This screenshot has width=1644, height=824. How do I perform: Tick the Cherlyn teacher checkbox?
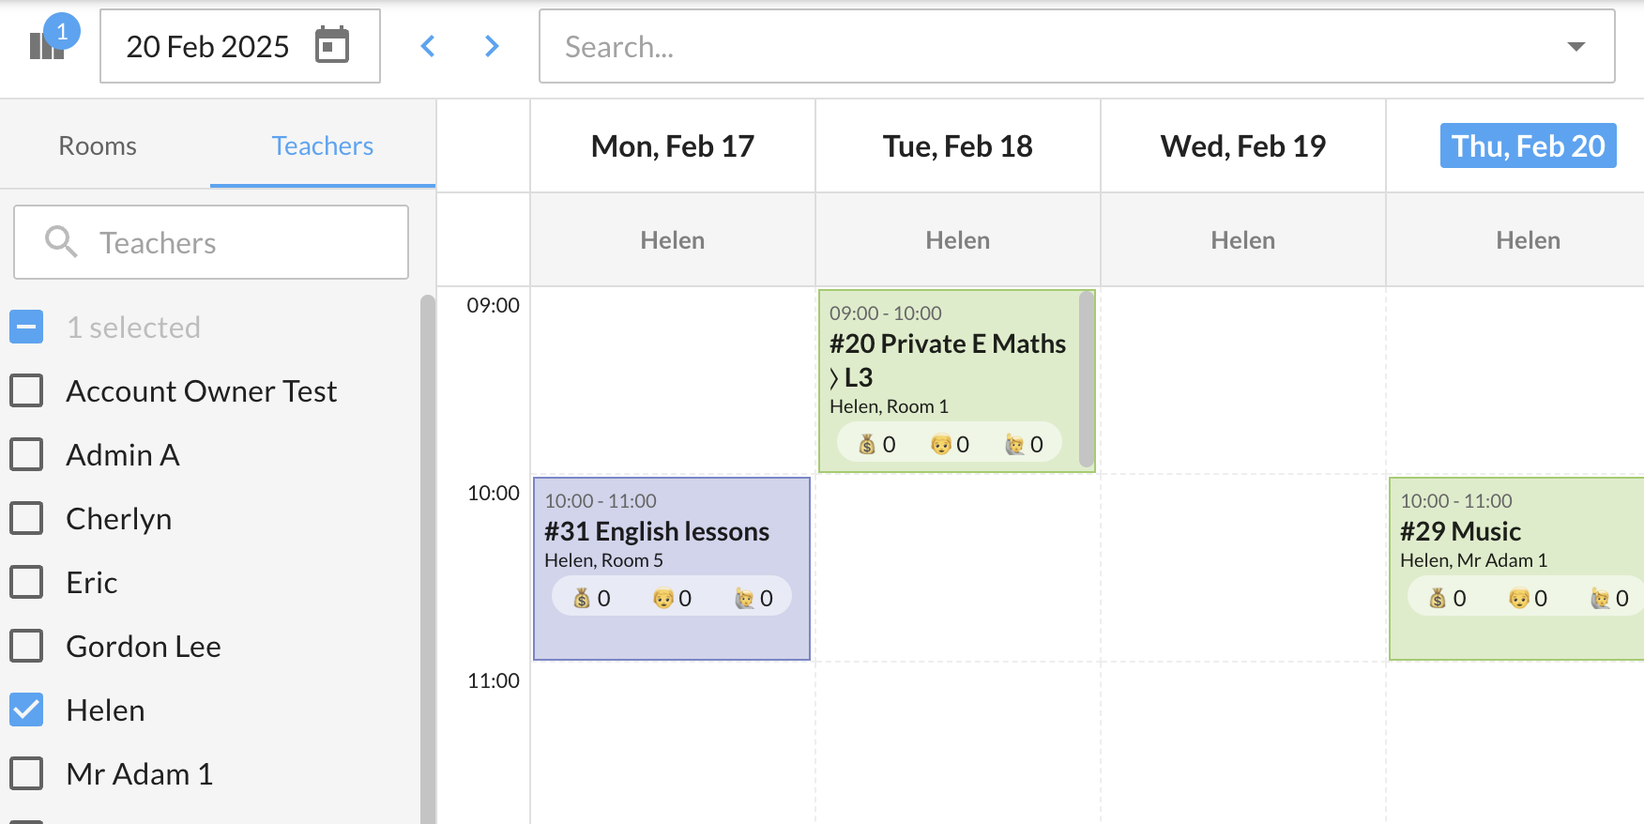[26, 519]
